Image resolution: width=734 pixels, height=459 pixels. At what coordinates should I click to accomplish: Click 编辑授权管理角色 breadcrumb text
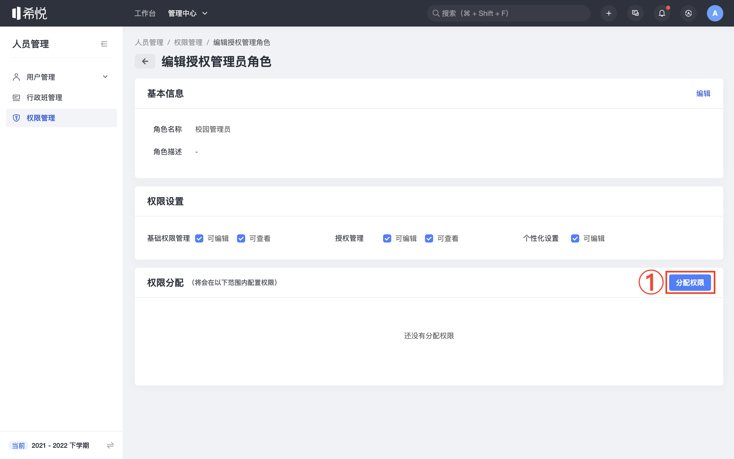tap(241, 42)
